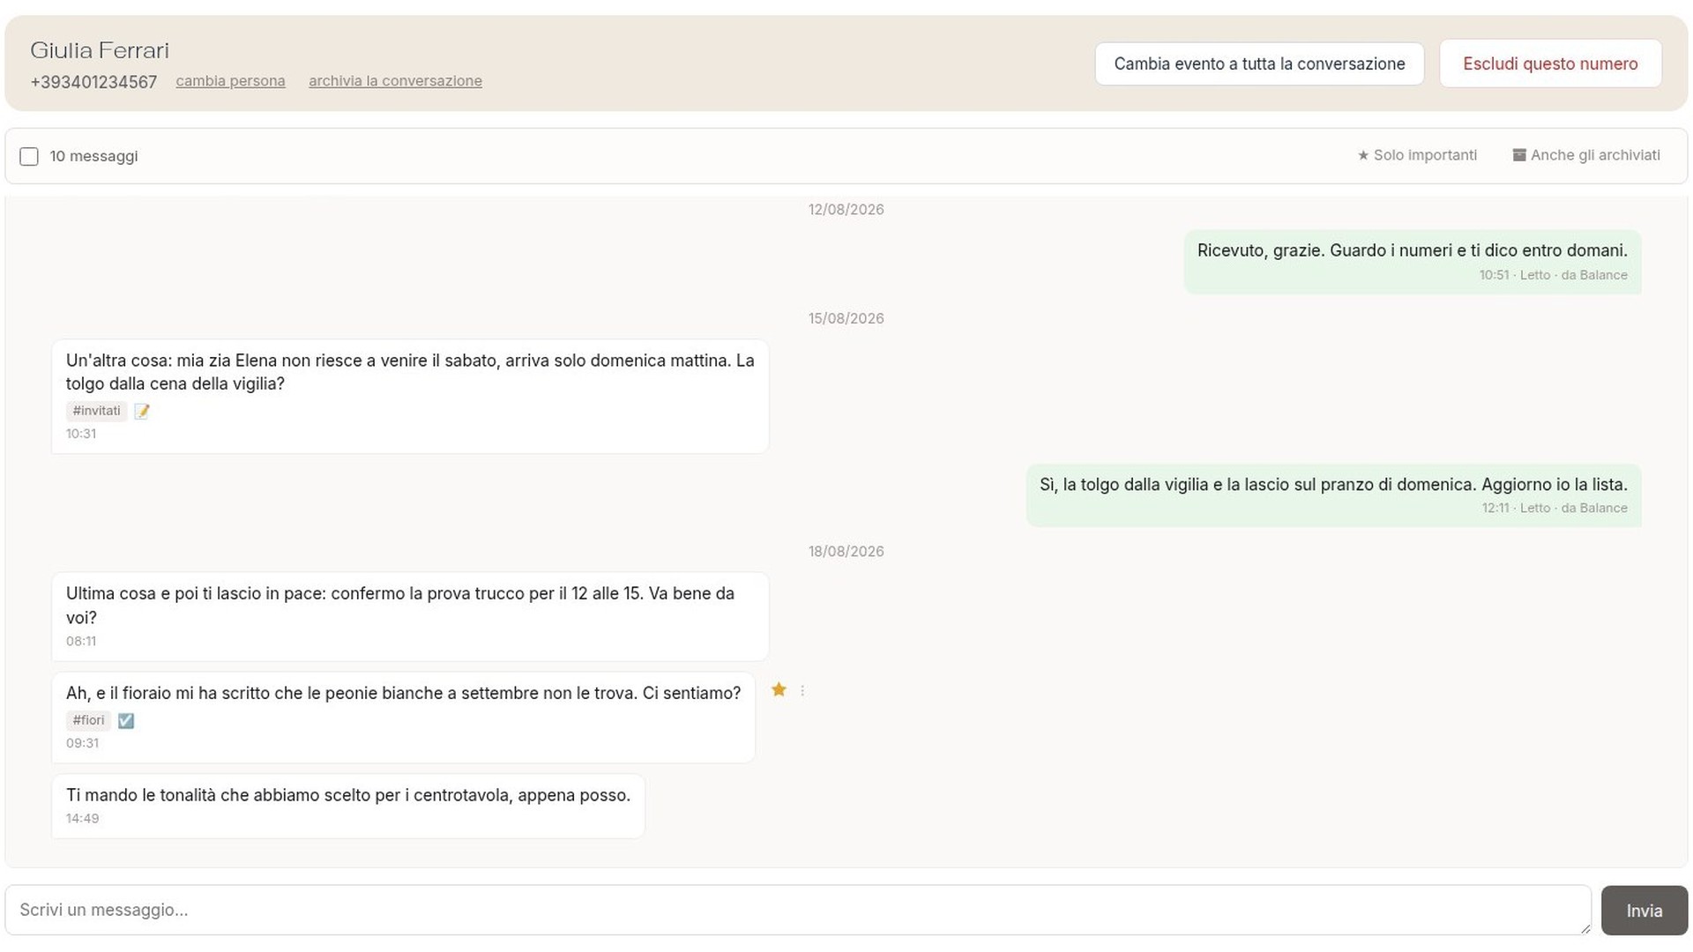The width and height of the screenshot is (1693, 952).
Task: Grab the message box resize handle
Action: coord(1585,928)
